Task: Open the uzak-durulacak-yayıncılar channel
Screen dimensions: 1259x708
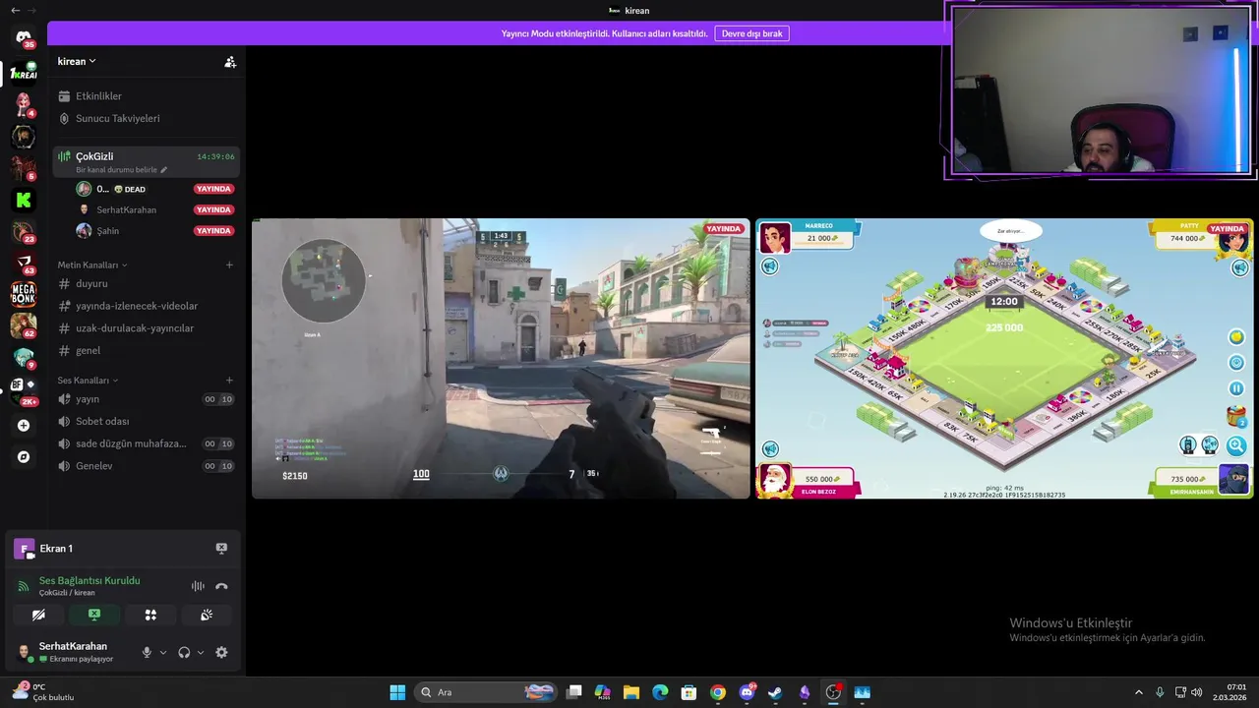Action: coord(146,328)
